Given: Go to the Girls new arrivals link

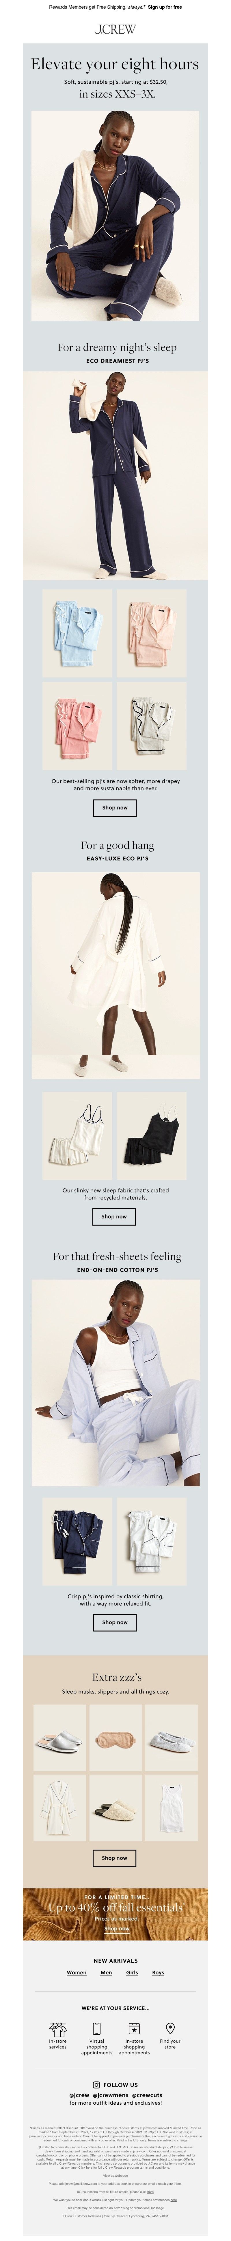Looking at the screenshot, I should click(132, 1972).
